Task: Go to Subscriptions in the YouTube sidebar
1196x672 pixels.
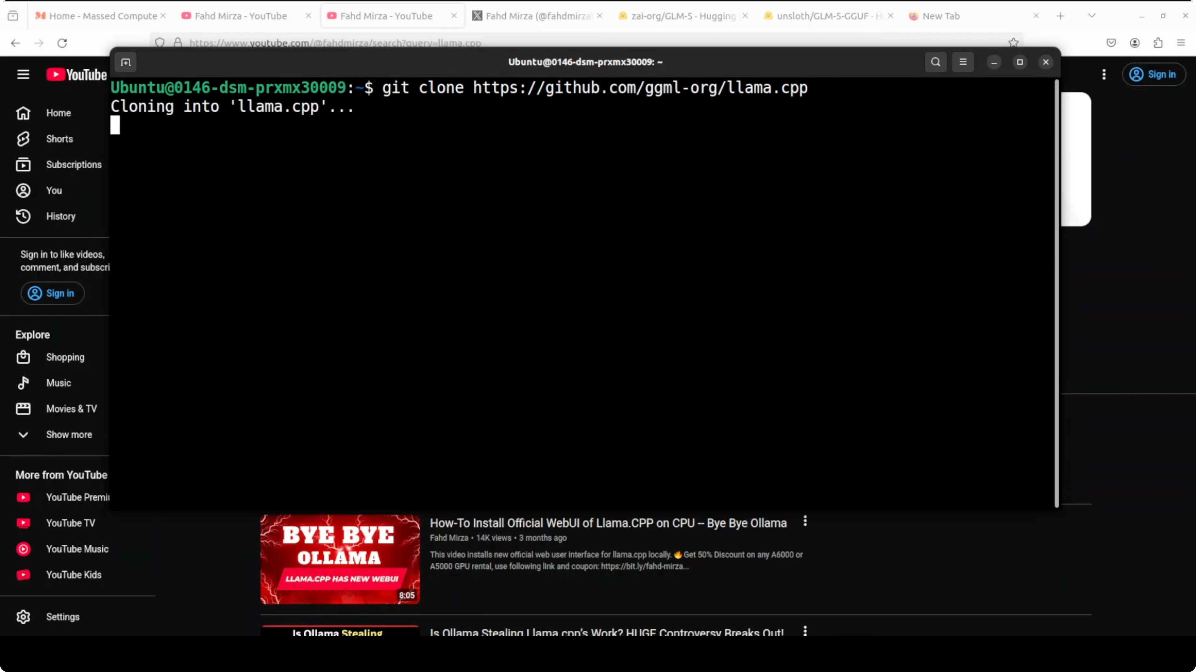Action: pyautogui.click(x=73, y=165)
